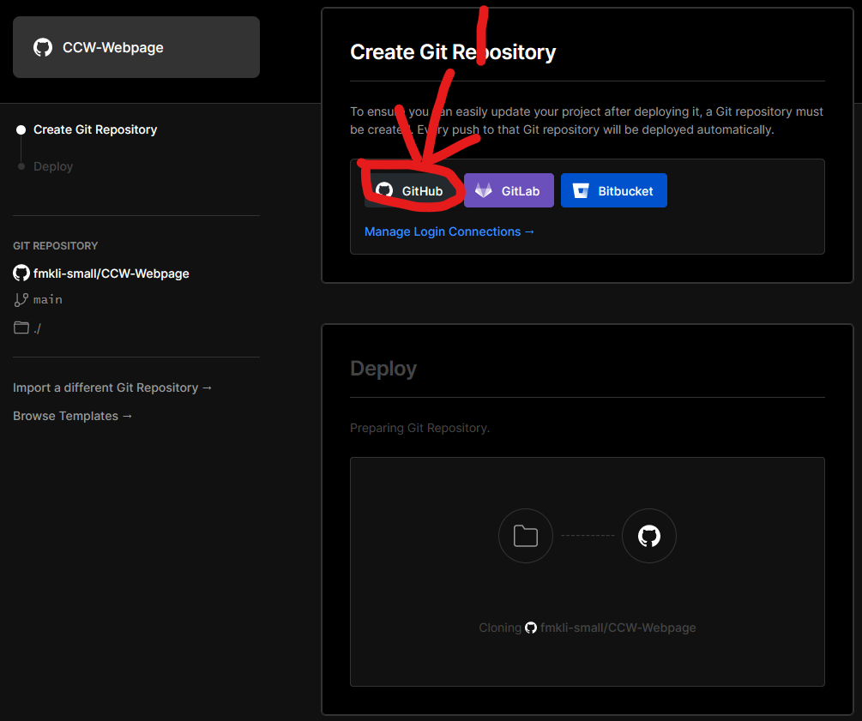Image resolution: width=862 pixels, height=721 pixels.
Task: Open Manage Login Connections link
Action: [449, 232]
